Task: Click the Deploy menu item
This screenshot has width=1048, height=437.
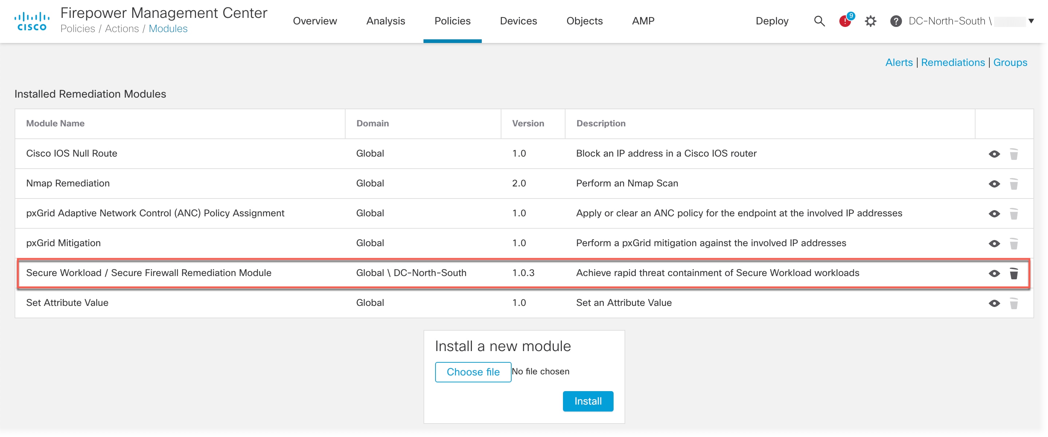Action: click(772, 21)
